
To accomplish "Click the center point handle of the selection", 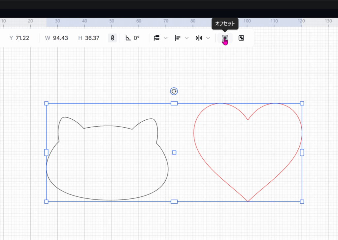I will (174, 152).
